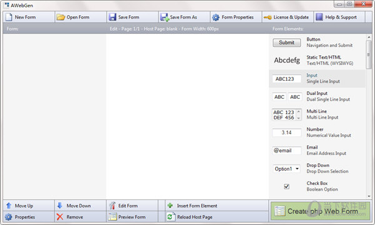
Task: Click the multi line ABC 123 preview
Action: pyautogui.click(x=287, y=115)
